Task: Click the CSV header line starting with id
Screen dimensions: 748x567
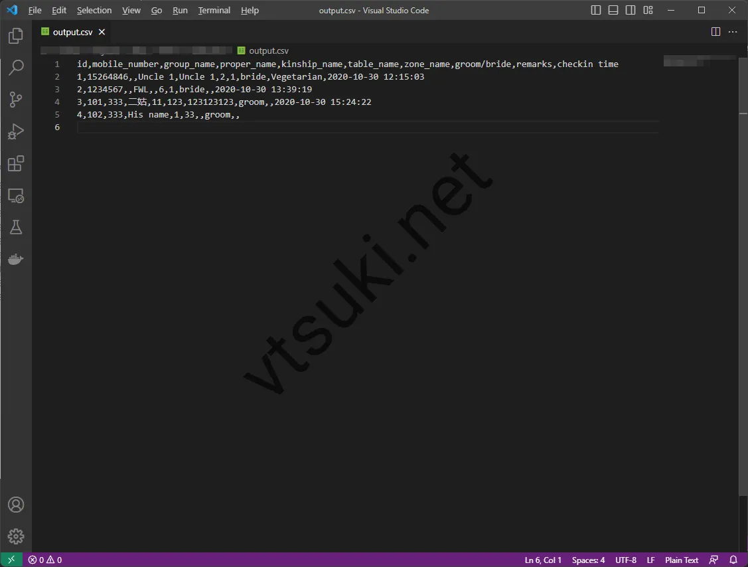Action: [347, 64]
